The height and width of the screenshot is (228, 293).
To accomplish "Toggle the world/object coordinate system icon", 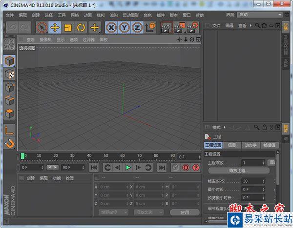I will click(x=150, y=28).
